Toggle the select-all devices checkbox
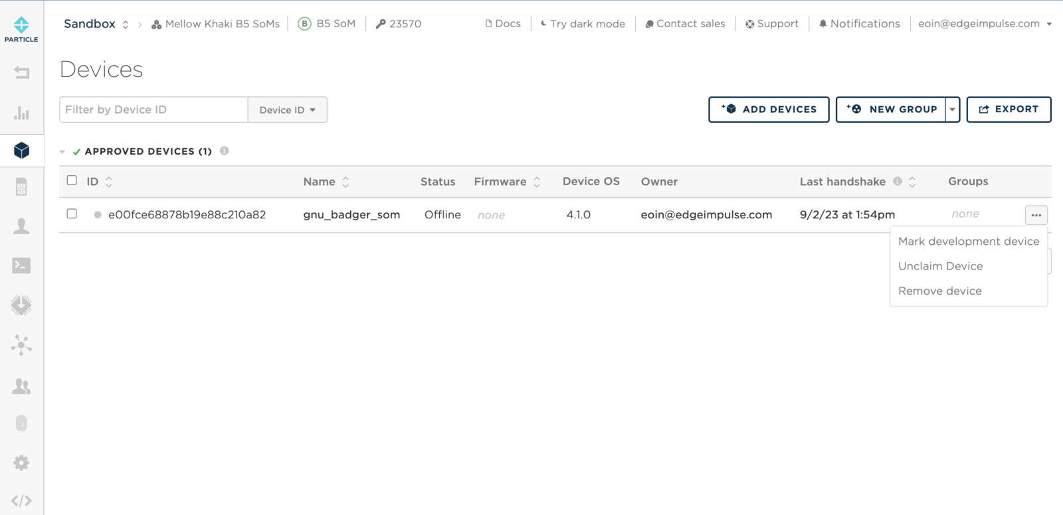The image size is (1063, 515). click(72, 181)
